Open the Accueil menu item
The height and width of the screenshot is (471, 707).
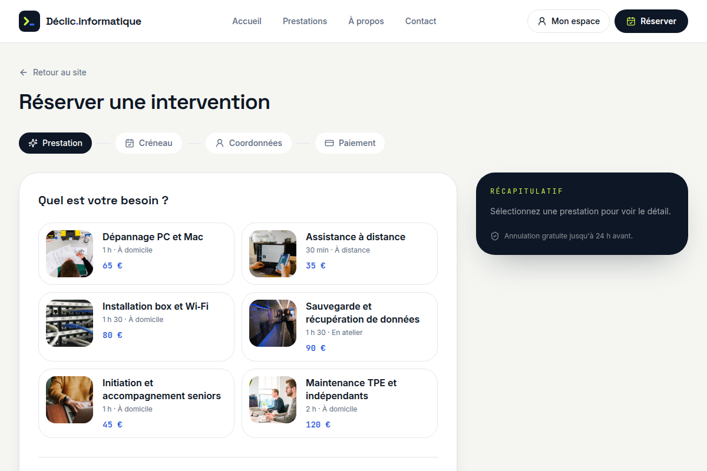247,21
